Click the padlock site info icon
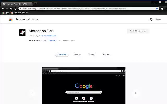This screenshot has width=167, height=104. tap(21, 9)
